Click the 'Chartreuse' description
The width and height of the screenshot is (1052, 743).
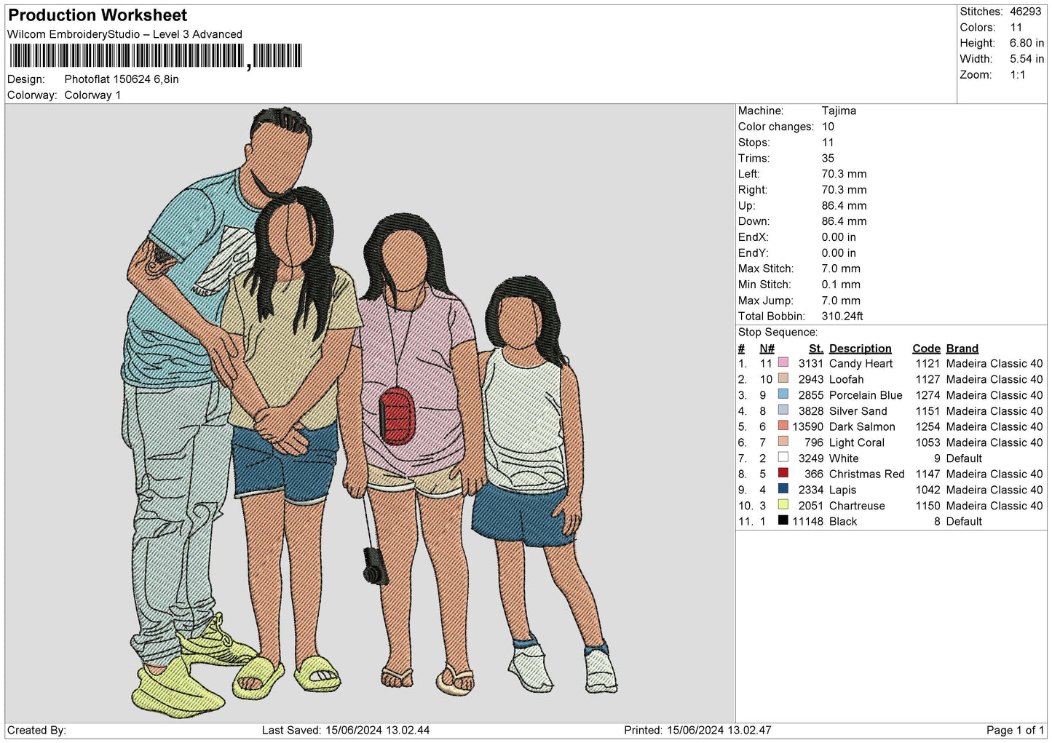coord(857,506)
